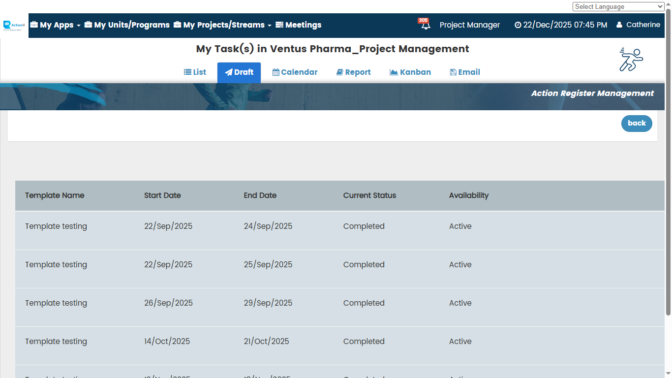Open the notifications bell icon

426,26
